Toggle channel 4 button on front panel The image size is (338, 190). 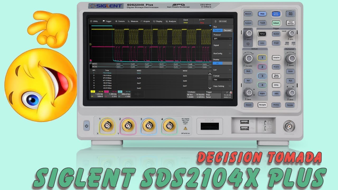coord(262,85)
